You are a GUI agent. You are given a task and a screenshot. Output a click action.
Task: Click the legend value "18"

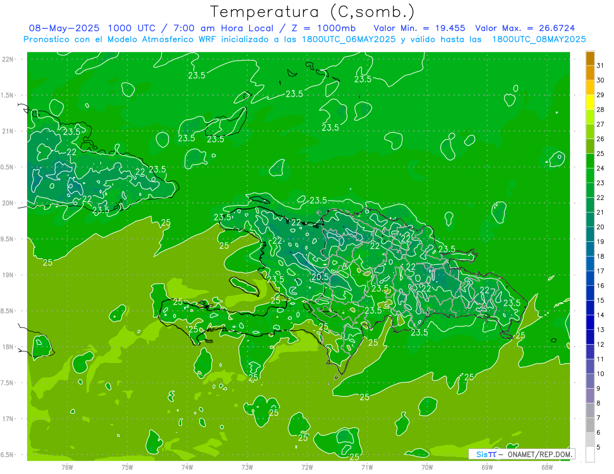click(x=601, y=256)
